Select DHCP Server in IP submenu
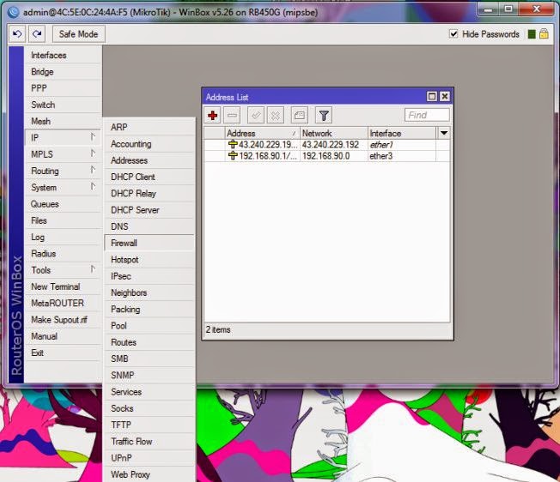The height and width of the screenshot is (482, 560). point(149,210)
